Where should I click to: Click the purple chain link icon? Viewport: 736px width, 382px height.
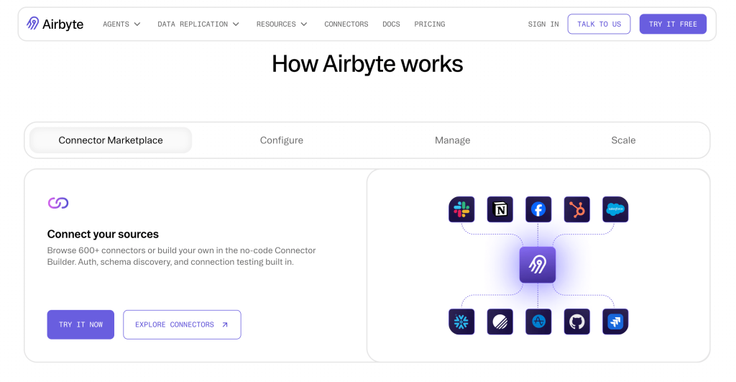(58, 203)
